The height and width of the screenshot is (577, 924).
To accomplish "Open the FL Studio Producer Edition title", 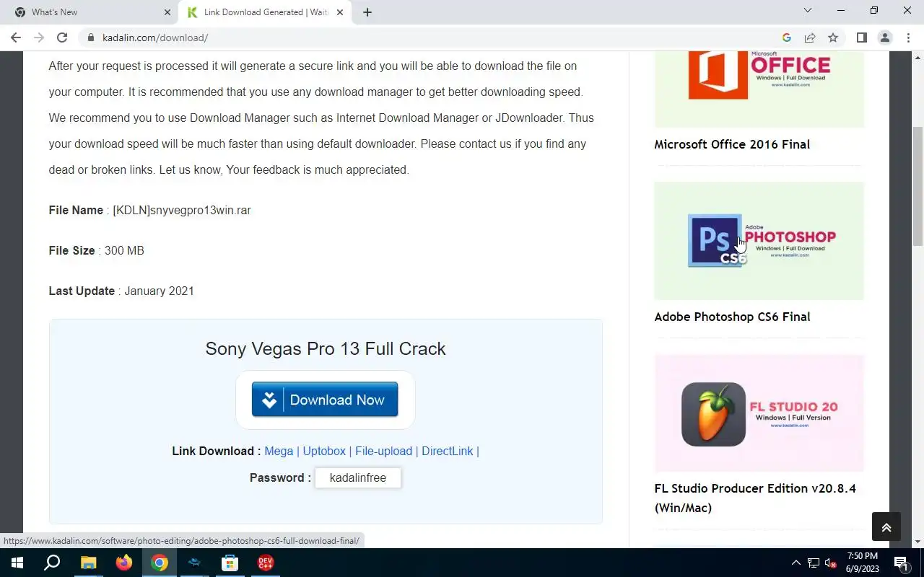I will coord(755,498).
